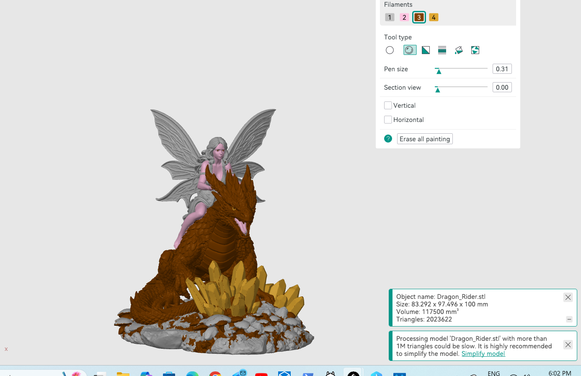Open the 'Simplify model' link
This screenshot has height=376, width=581.
483,354
